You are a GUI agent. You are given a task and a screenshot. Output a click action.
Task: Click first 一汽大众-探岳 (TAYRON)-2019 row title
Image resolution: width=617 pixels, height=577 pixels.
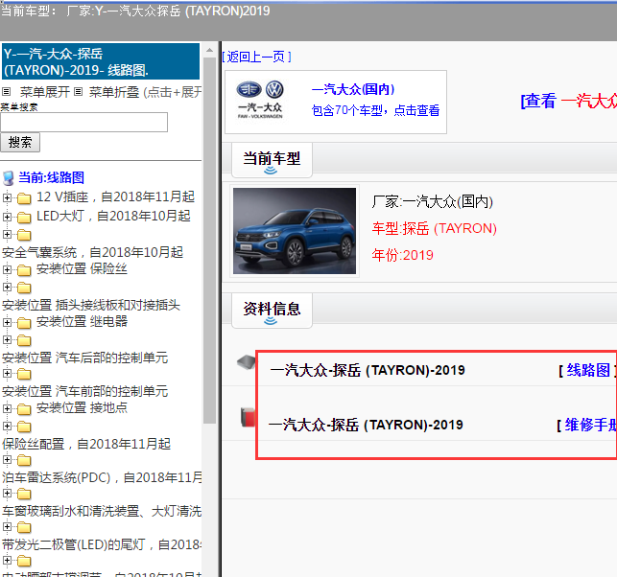tap(368, 370)
